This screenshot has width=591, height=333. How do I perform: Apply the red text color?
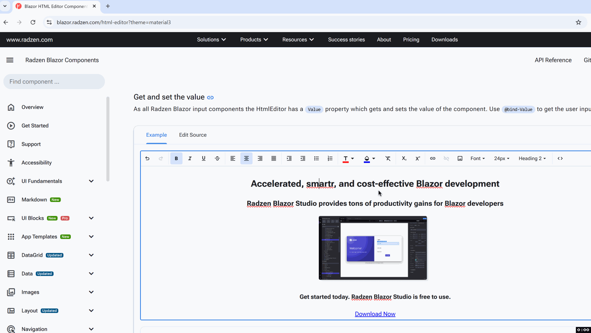pyautogui.click(x=346, y=159)
